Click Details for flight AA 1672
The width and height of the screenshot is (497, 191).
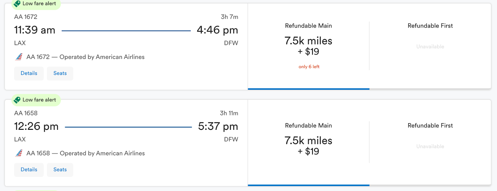(29, 73)
